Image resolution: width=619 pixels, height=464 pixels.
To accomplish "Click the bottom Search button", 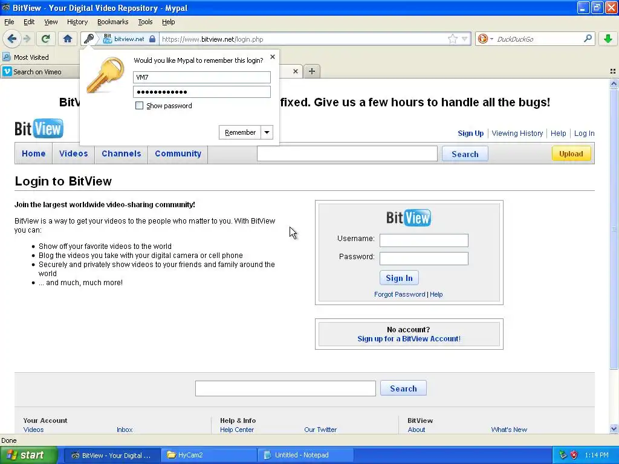I will click(x=403, y=388).
